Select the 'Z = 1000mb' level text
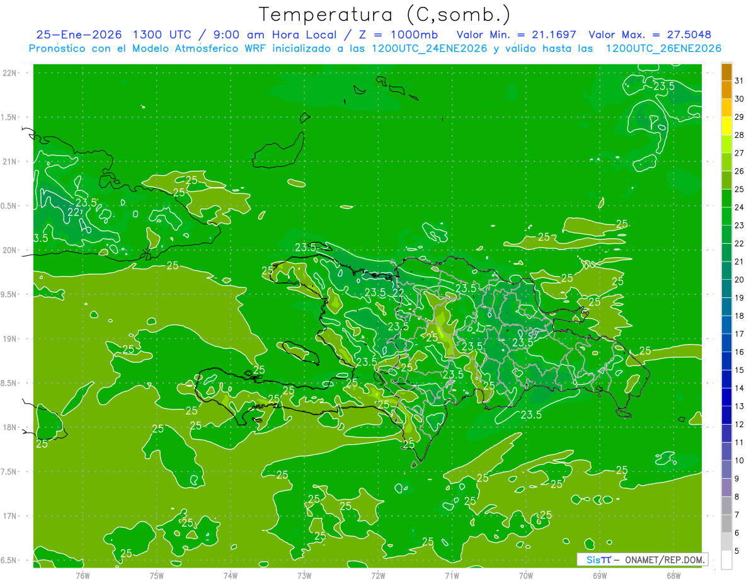 [x=397, y=35]
